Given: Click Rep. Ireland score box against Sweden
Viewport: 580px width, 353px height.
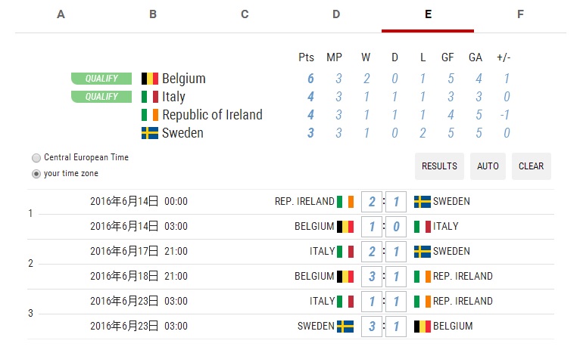Looking at the screenshot, I should click(x=372, y=202).
